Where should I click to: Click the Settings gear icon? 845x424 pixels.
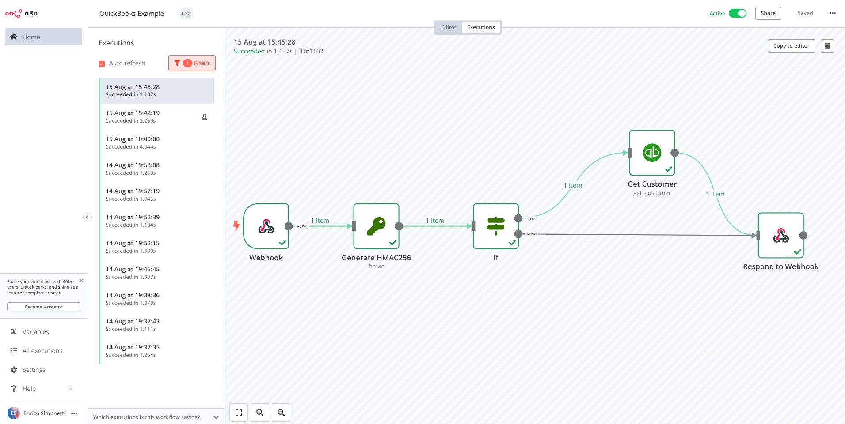coord(14,370)
